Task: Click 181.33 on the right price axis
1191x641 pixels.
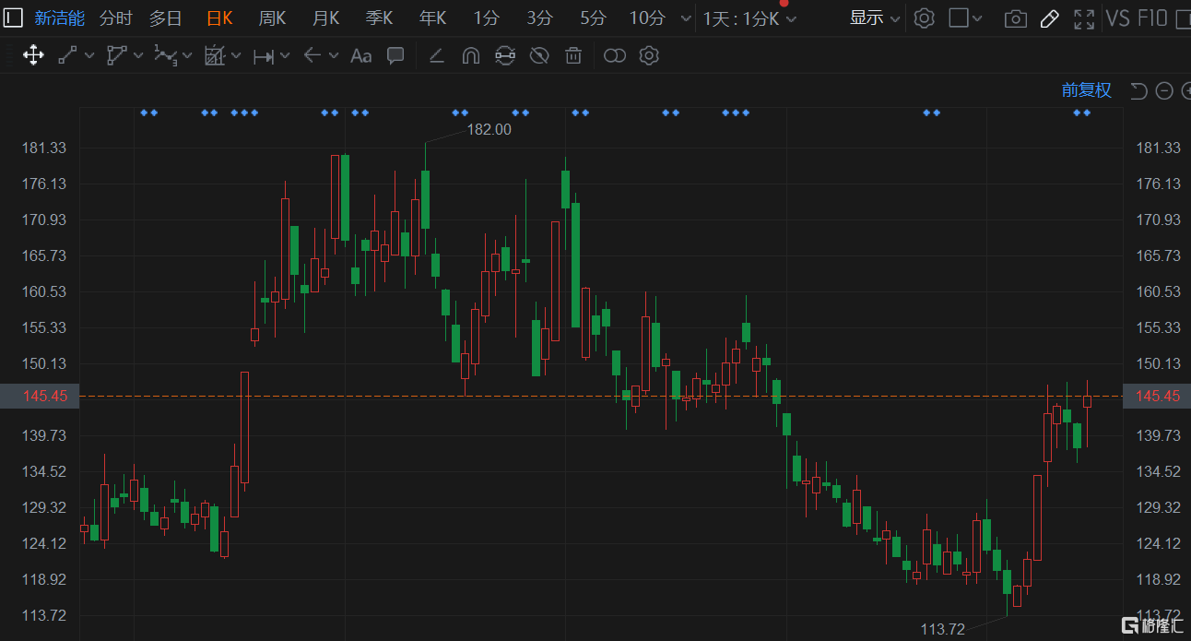Action: click(x=1158, y=148)
